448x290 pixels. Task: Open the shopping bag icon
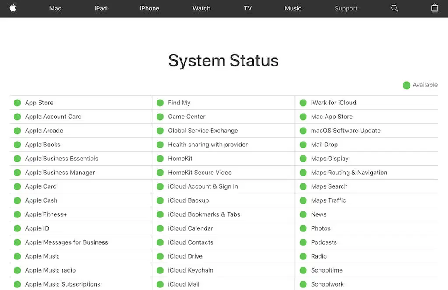(x=434, y=8)
